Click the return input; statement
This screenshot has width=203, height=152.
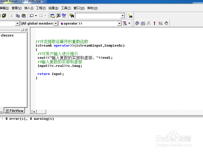pos(50,74)
